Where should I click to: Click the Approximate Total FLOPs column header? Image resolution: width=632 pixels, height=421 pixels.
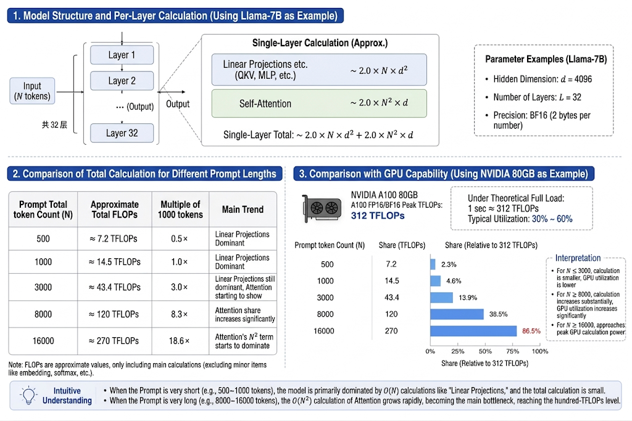[x=114, y=210]
